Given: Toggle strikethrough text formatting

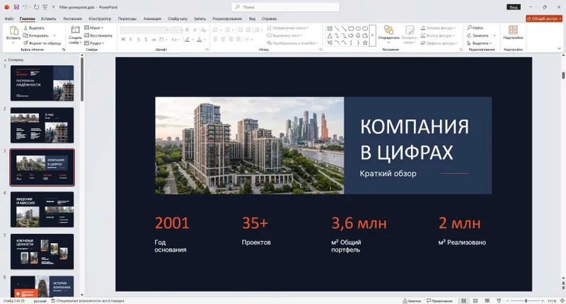Looking at the screenshot, I should point(154,40).
